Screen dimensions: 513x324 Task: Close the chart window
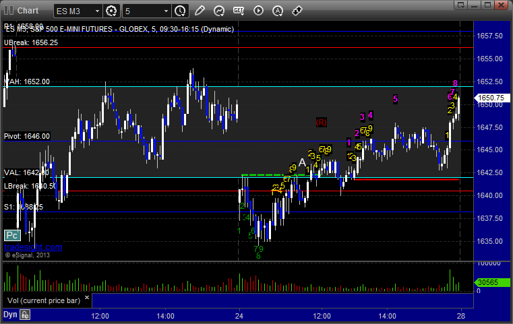(501, 5)
